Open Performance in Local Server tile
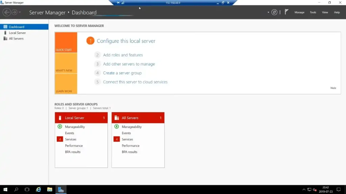The image size is (346, 194). pyautogui.click(x=74, y=145)
